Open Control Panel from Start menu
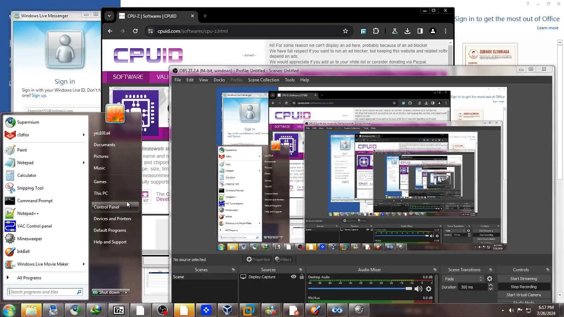The width and height of the screenshot is (564, 317). [115, 207]
